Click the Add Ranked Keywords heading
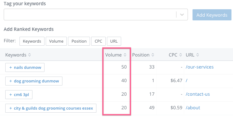 coord(29,29)
